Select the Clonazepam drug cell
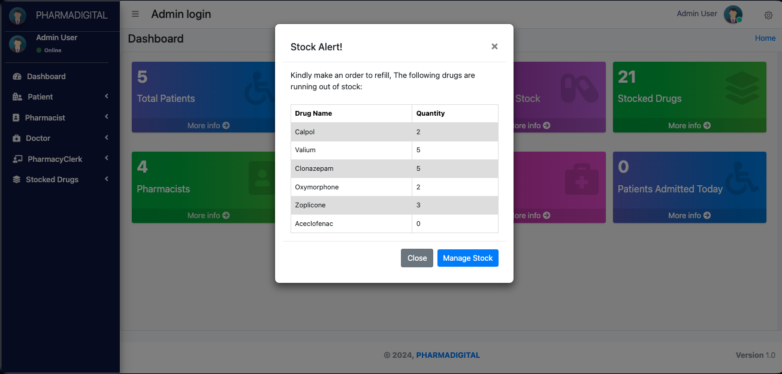This screenshot has width=782, height=374. point(351,169)
